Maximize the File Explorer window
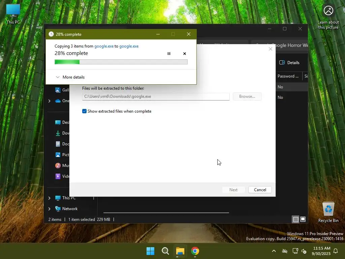345x259 pixels. pos(285,29)
